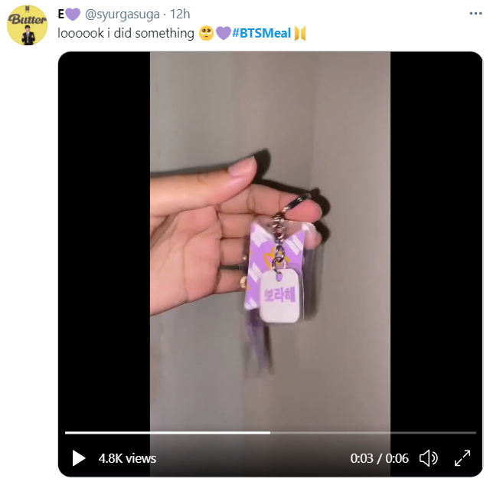
Task: Expand the video to fullscreen
Action: tap(462, 458)
